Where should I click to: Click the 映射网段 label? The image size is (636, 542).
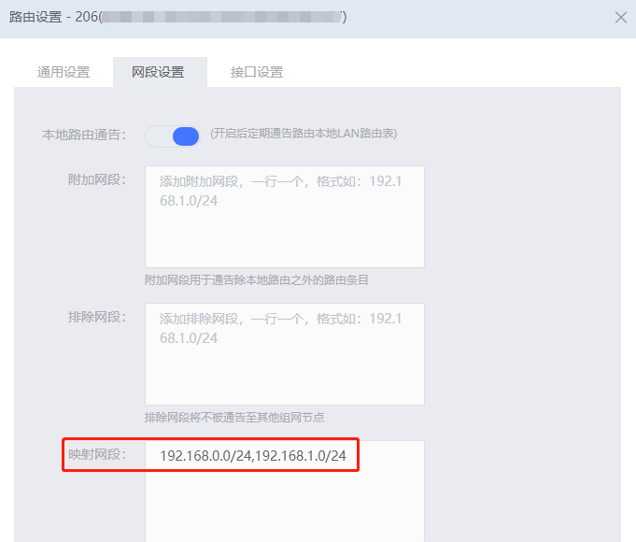point(97,454)
